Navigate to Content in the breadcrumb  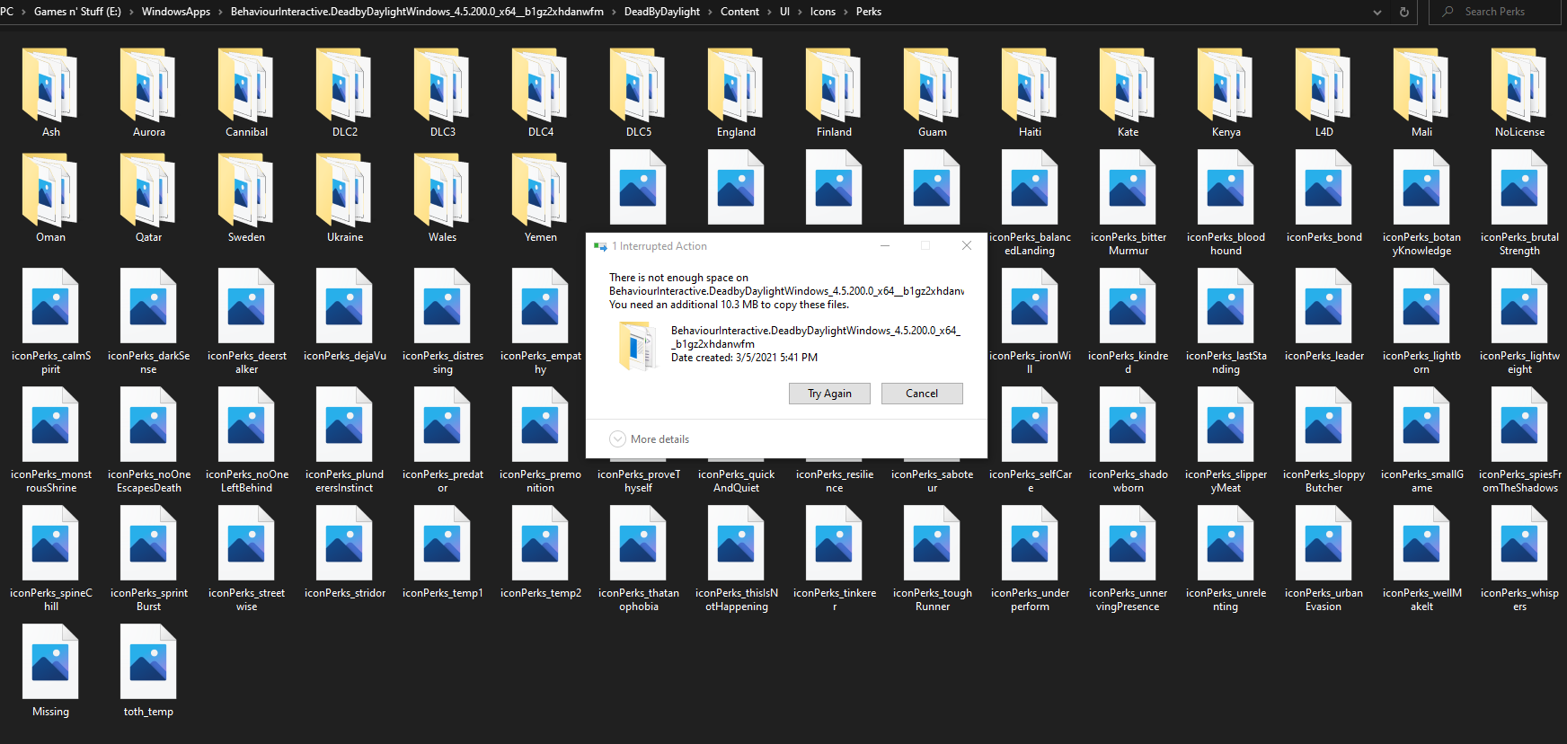point(739,12)
